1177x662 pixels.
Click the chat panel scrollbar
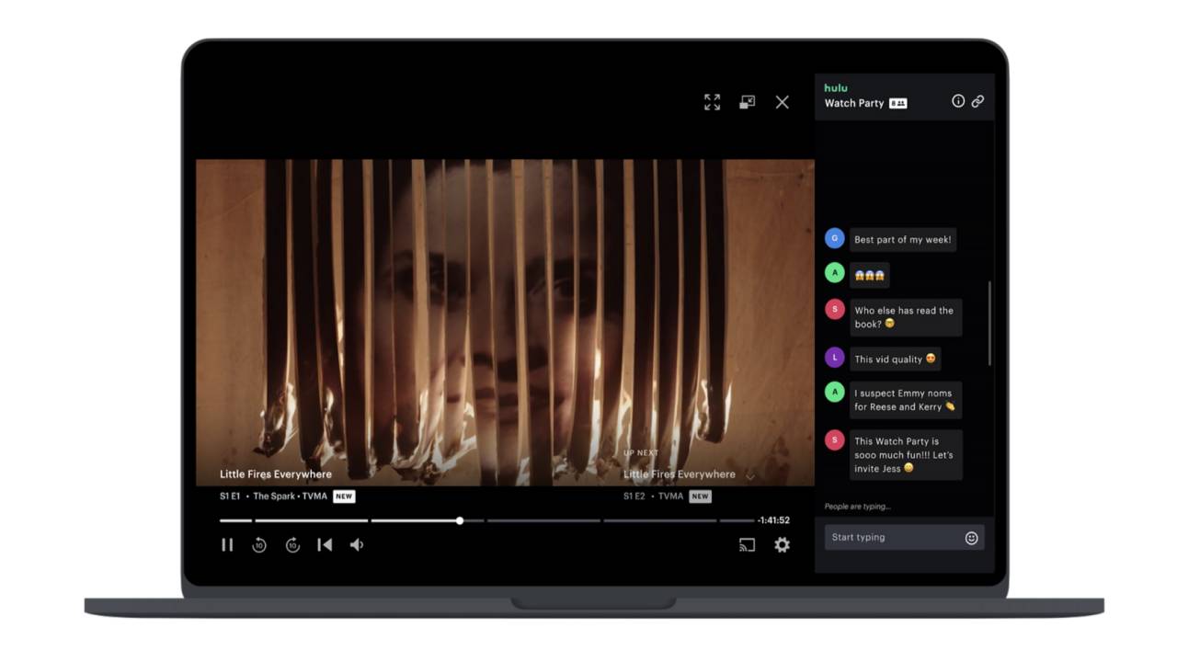click(989, 324)
